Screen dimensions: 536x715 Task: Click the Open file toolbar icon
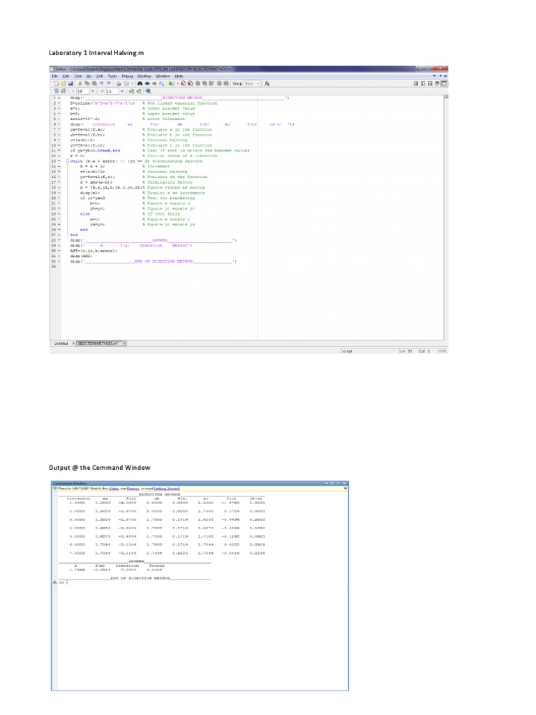63,84
